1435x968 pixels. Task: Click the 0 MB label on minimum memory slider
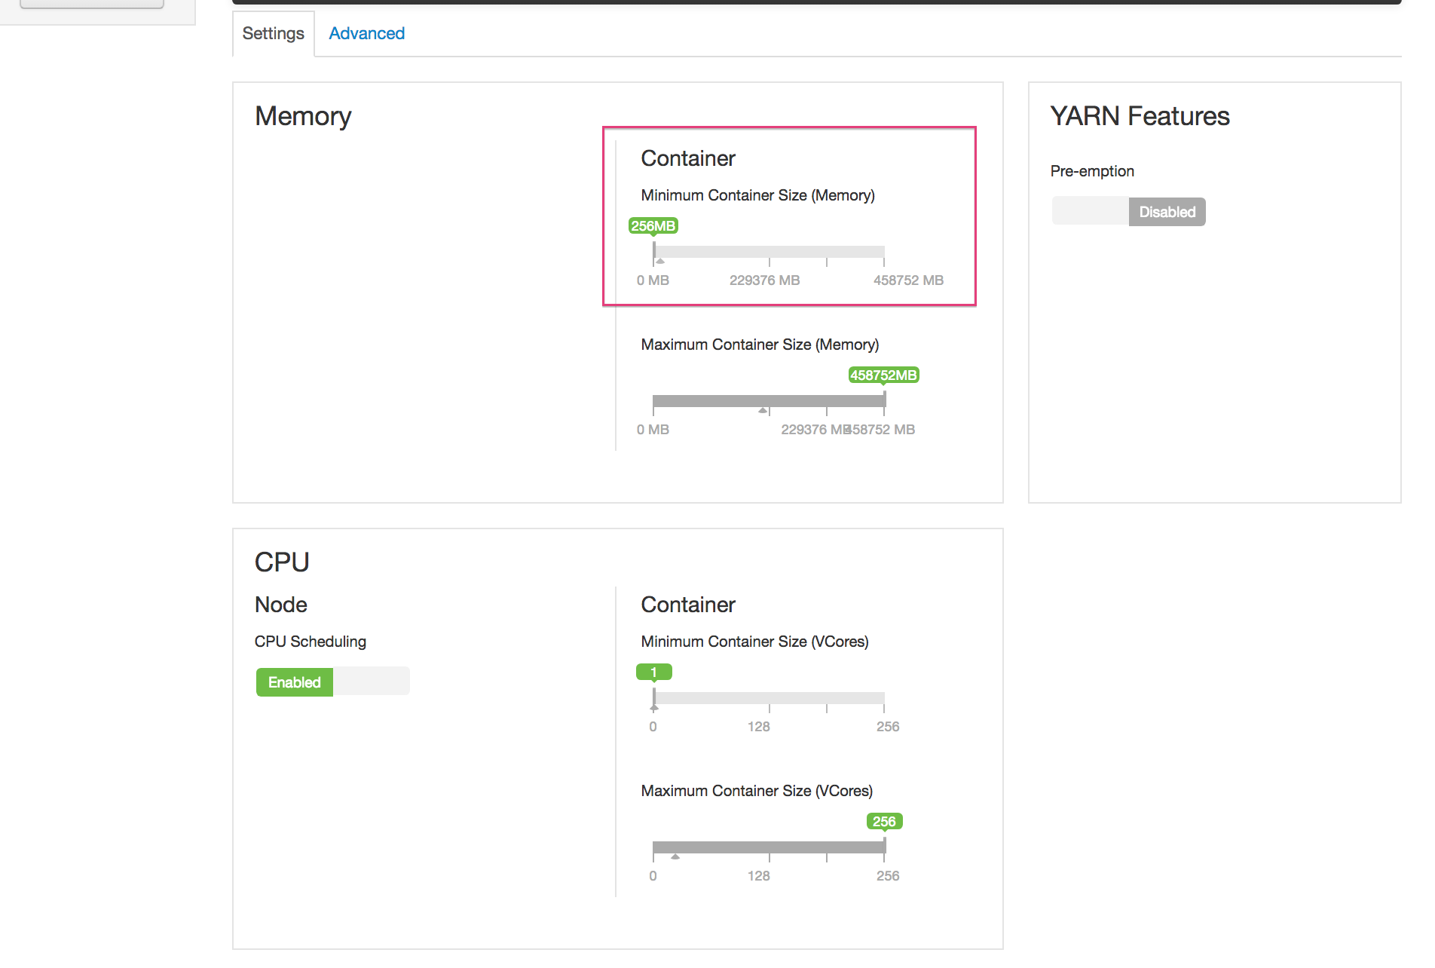coord(652,280)
